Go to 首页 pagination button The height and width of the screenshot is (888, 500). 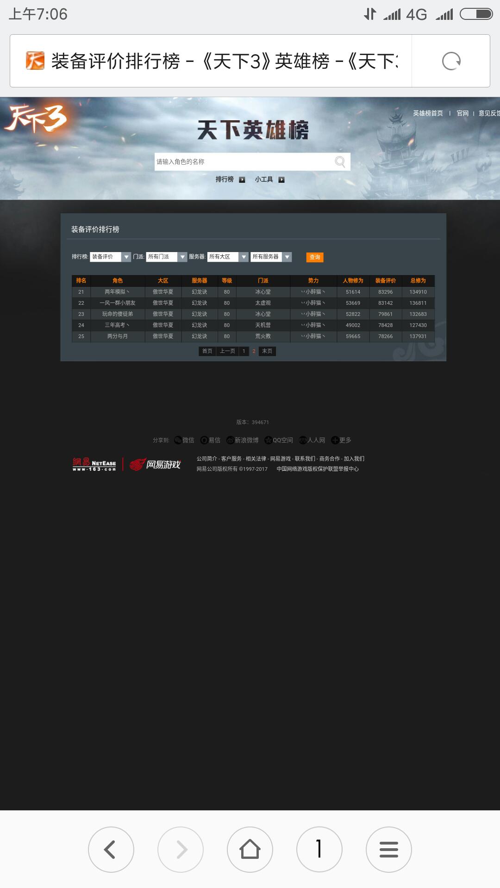[207, 351]
